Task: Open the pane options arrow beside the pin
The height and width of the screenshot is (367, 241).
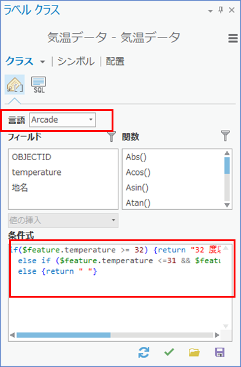Action: 210,11
